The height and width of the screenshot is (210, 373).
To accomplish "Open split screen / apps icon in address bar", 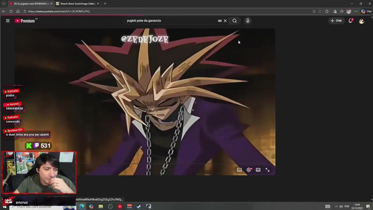I will coord(314,11).
